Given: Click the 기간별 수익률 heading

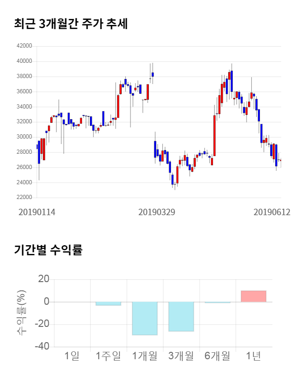Looking at the screenshot, I should tap(48, 250).
